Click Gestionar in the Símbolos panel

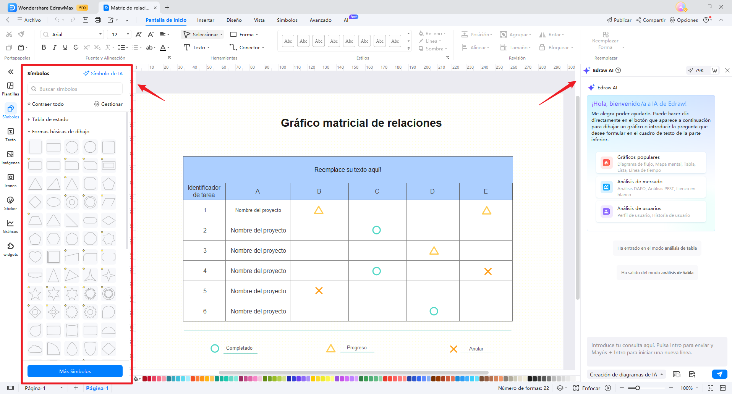click(109, 104)
